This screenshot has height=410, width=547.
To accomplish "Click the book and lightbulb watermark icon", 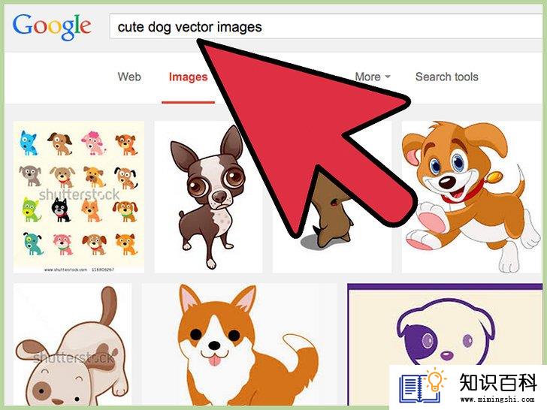I will coord(423,386).
